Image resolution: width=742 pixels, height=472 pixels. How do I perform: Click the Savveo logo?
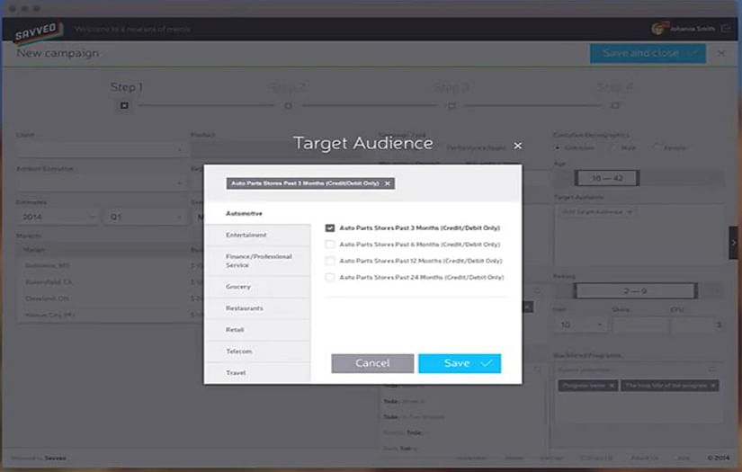[x=37, y=31]
